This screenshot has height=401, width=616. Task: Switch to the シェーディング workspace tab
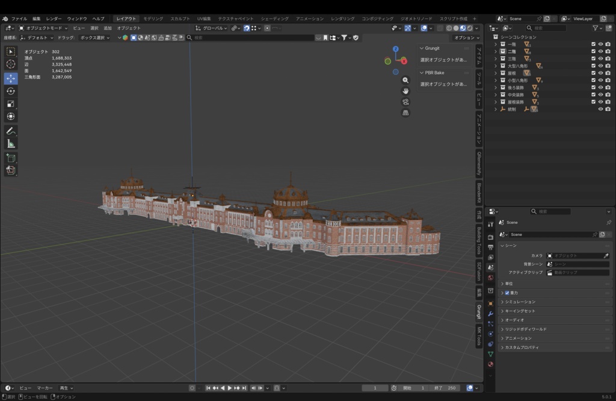274,19
